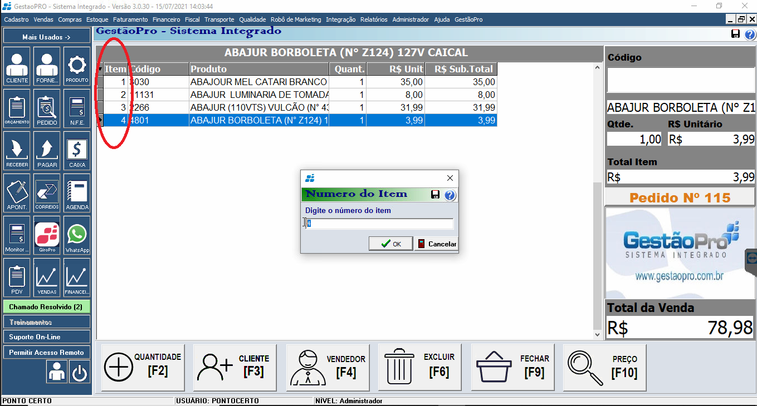Click the user icon at the sidebar bottom
Screen dimensions: 757x406
(57, 372)
